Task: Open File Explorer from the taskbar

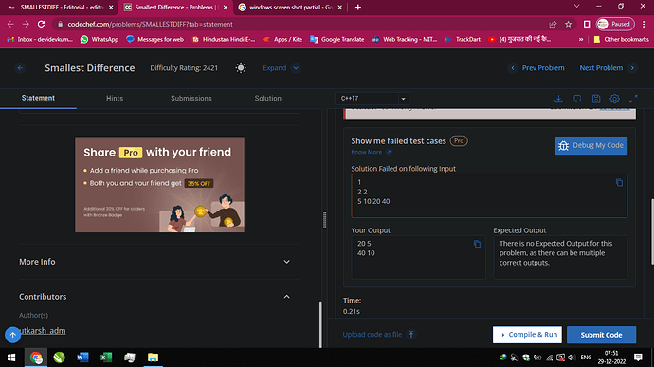Action: pyautogui.click(x=153, y=358)
